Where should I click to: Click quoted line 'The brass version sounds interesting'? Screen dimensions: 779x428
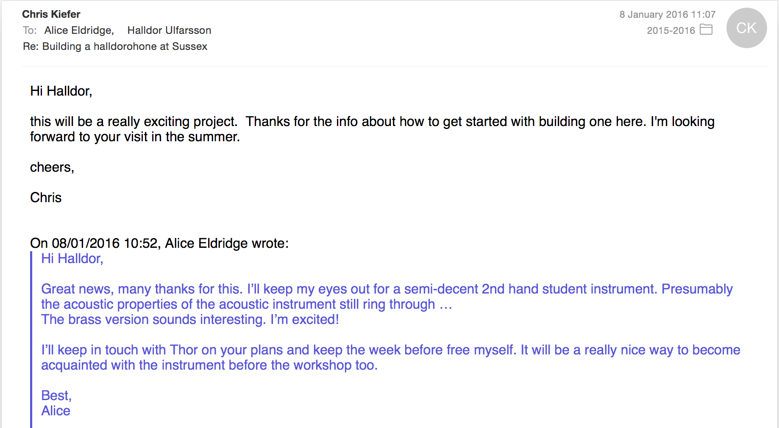190,319
